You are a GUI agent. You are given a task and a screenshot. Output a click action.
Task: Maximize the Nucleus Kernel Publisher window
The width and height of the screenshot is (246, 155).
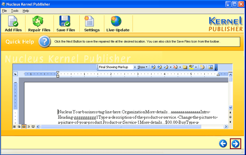click(x=235, y=4)
